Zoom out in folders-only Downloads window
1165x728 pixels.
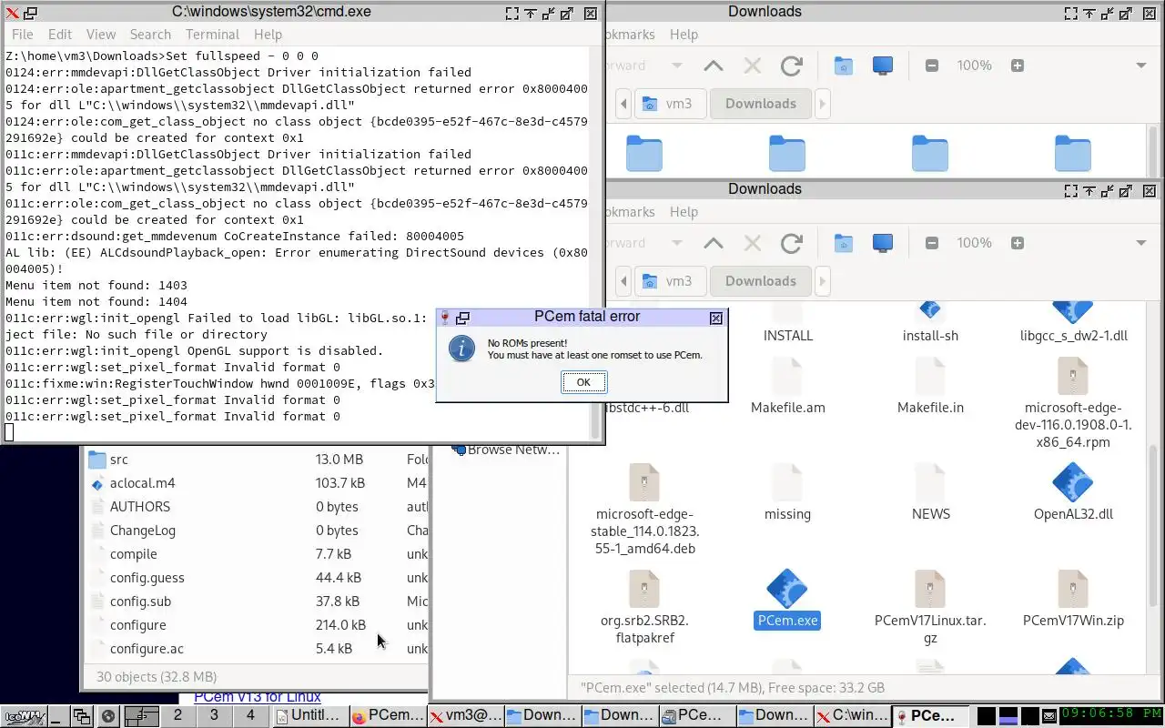[x=931, y=66]
